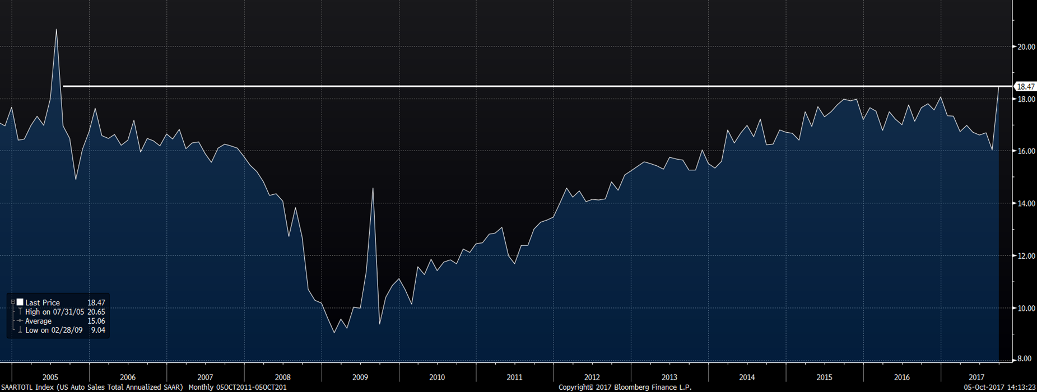
Task: Select the Average legend row
Action: tap(38, 321)
